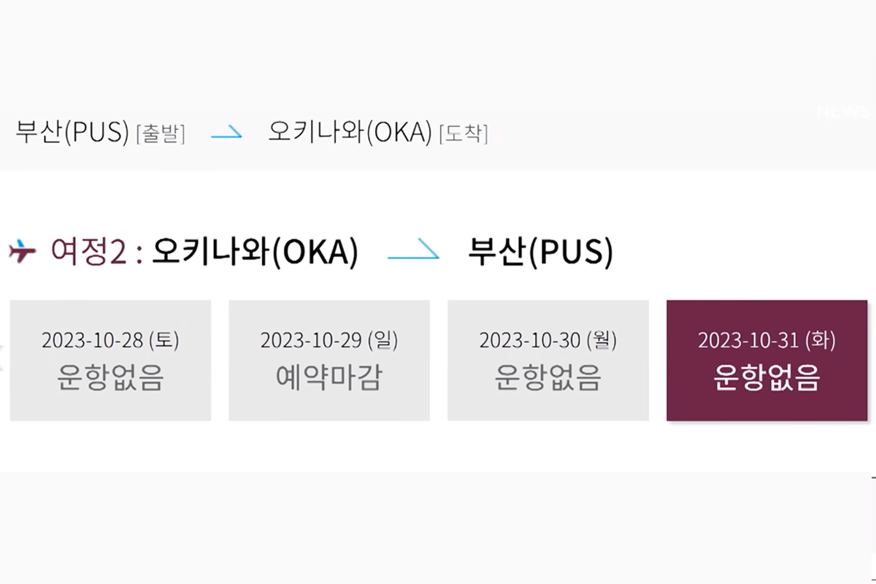Select the 2023-10-30 (월) date card
The height and width of the screenshot is (584, 876).
tap(549, 359)
